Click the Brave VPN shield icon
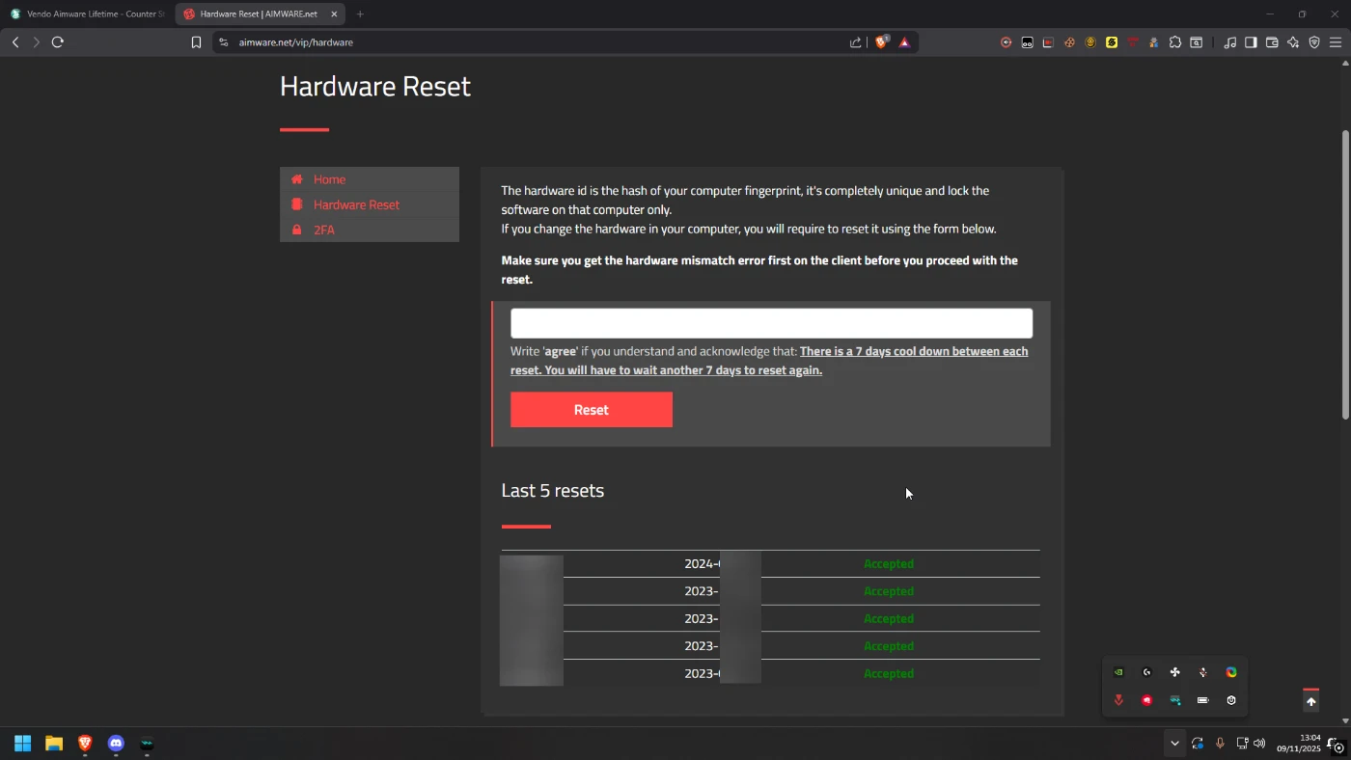Viewport: 1351px width, 760px height. [1314, 42]
